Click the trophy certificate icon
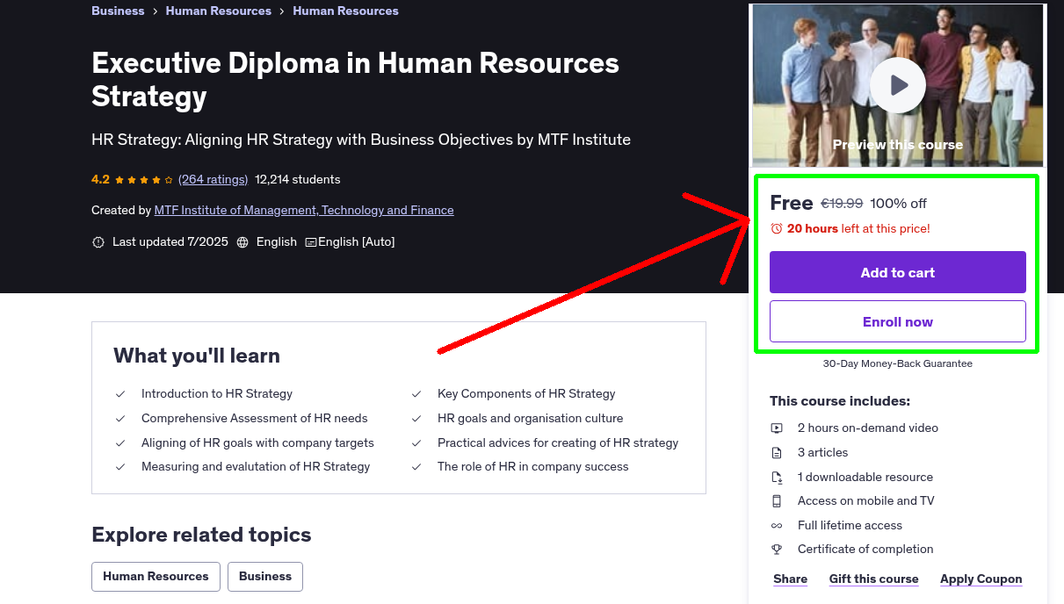Image resolution: width=1064 pixels, height=604 pixels. point(777,550)
